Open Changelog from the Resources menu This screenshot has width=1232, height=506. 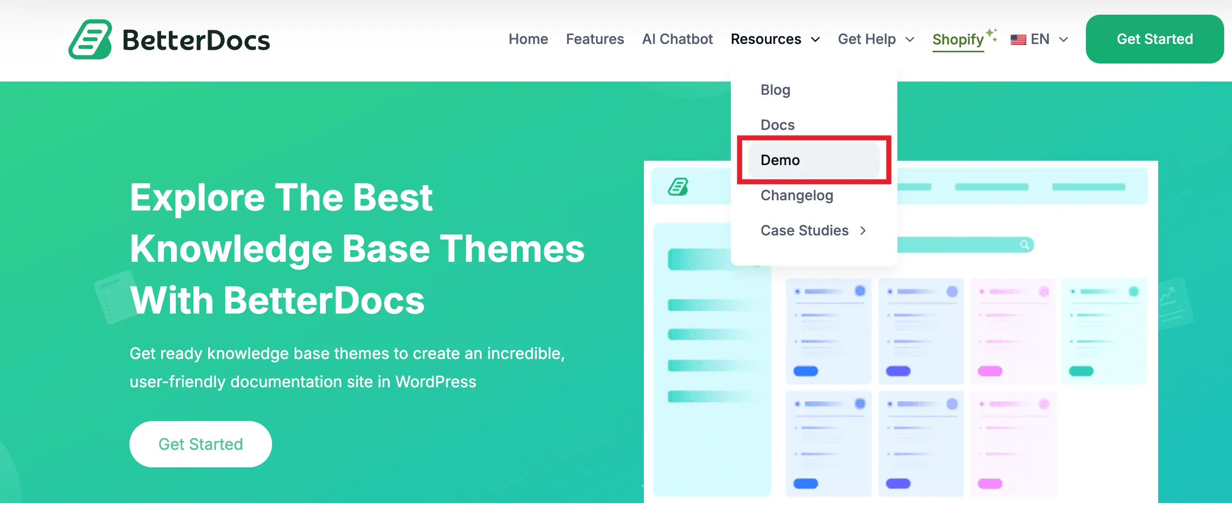[797, 195]
